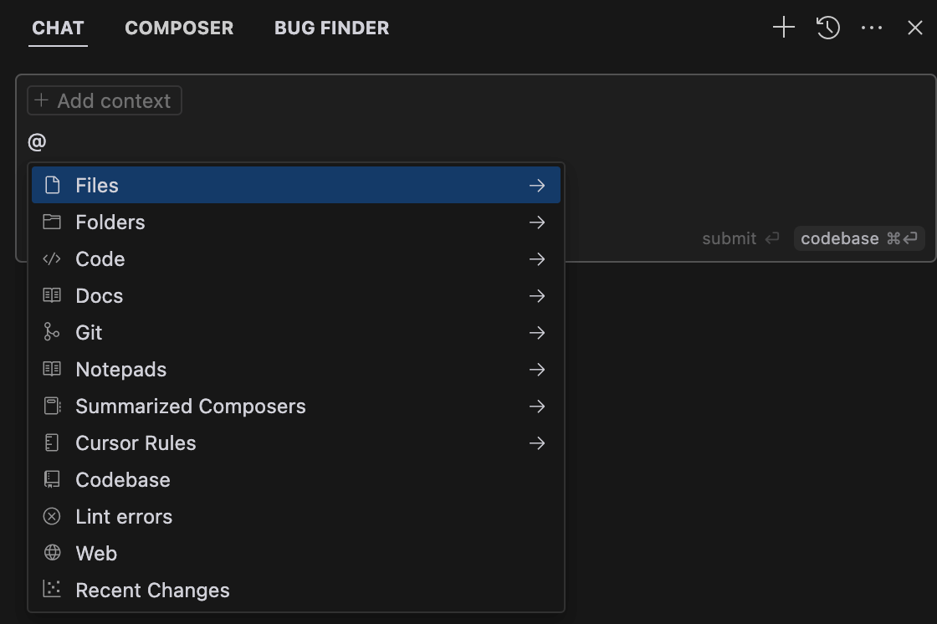Expand the Files submenu arrow
This screenshot has width=937, height=624.
[x=537, y=185]
